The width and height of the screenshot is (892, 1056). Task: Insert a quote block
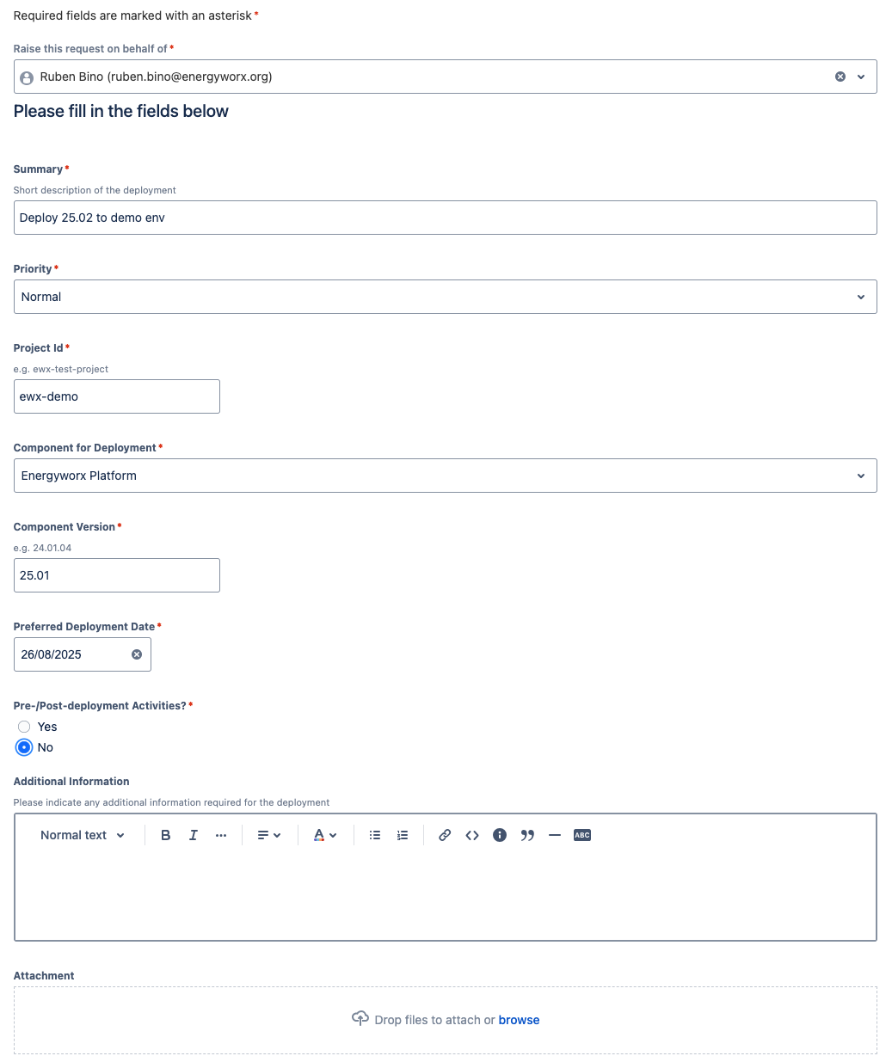pyautogui.click(x=527, y=835)
